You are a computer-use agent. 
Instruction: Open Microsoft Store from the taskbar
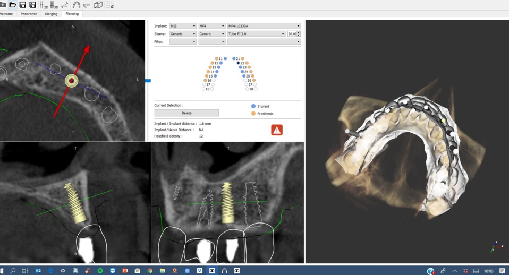click(x=137, y=270)
